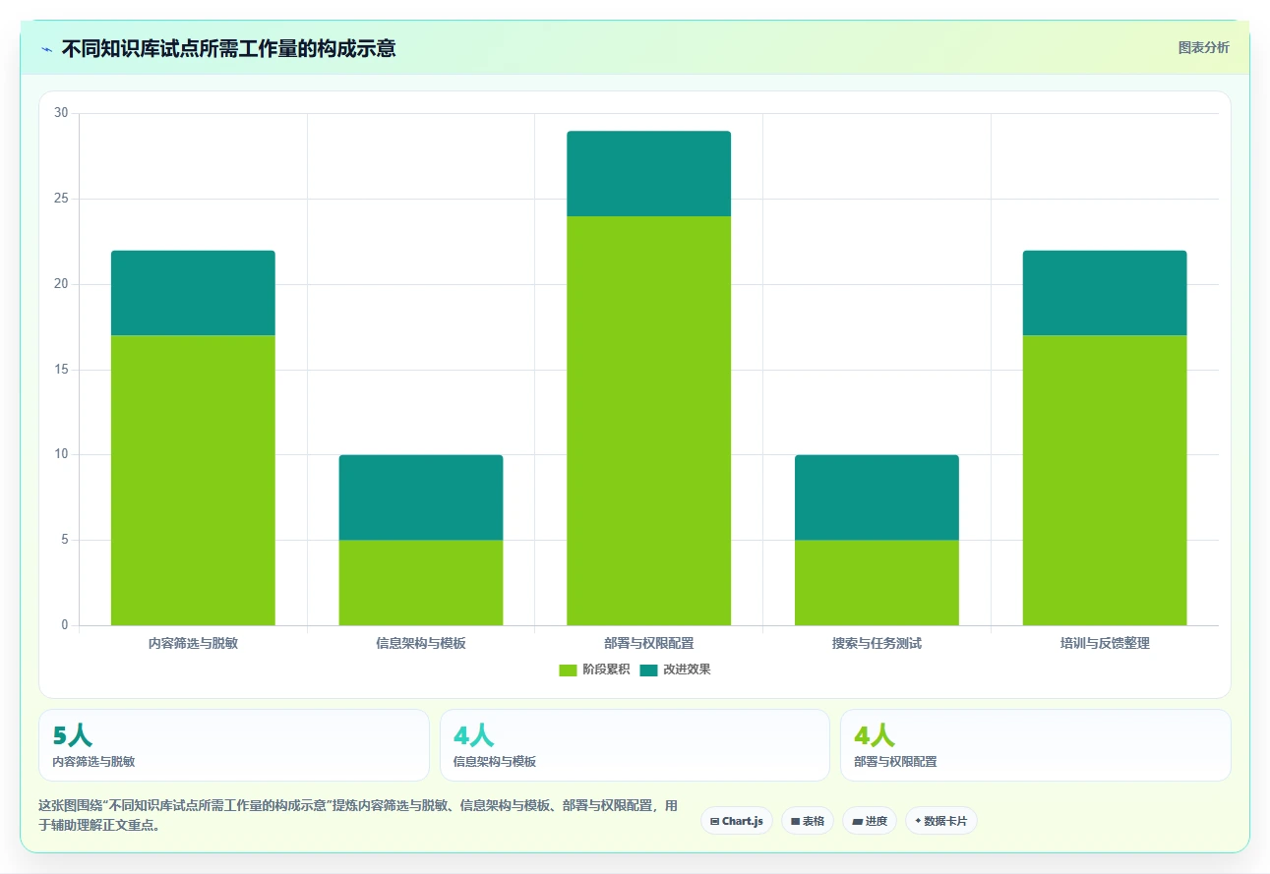
Task: Click the 图表分析 label in the header
Action: pos(1204,47)
